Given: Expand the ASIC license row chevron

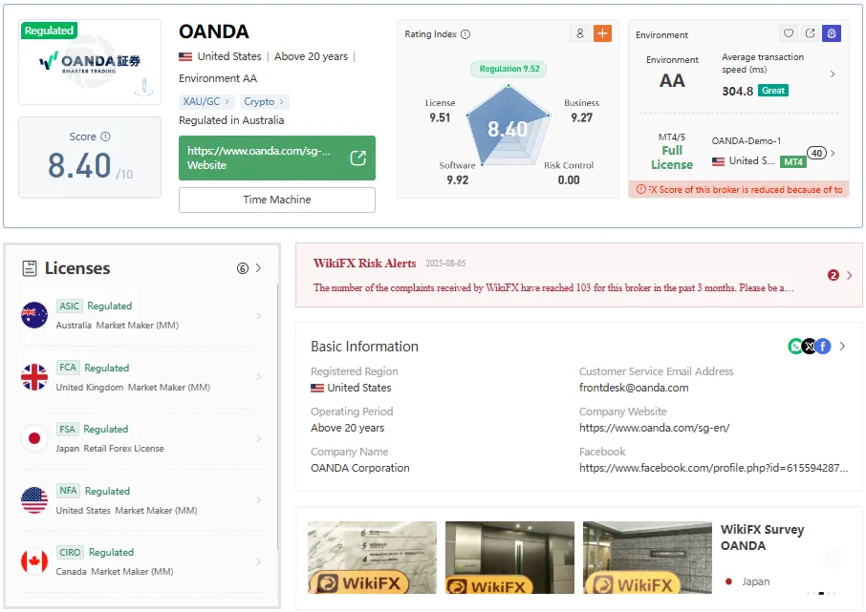Looking at the screenshot, I should coord(258,315).
